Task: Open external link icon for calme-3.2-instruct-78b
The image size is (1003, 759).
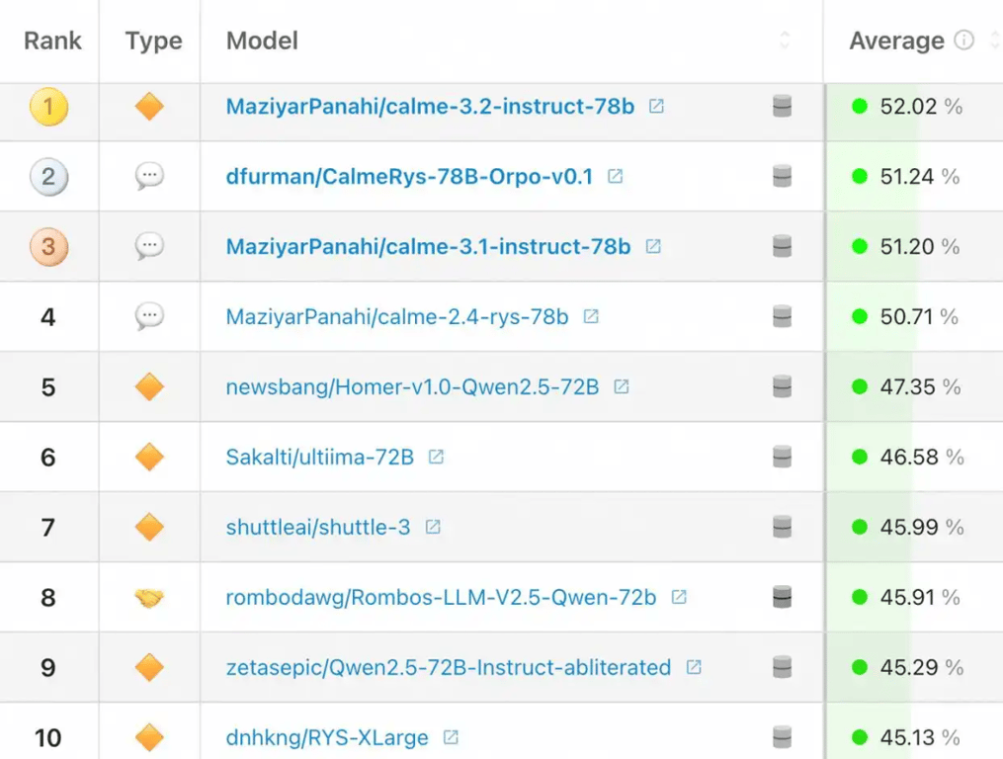Action: click(656, 106)
